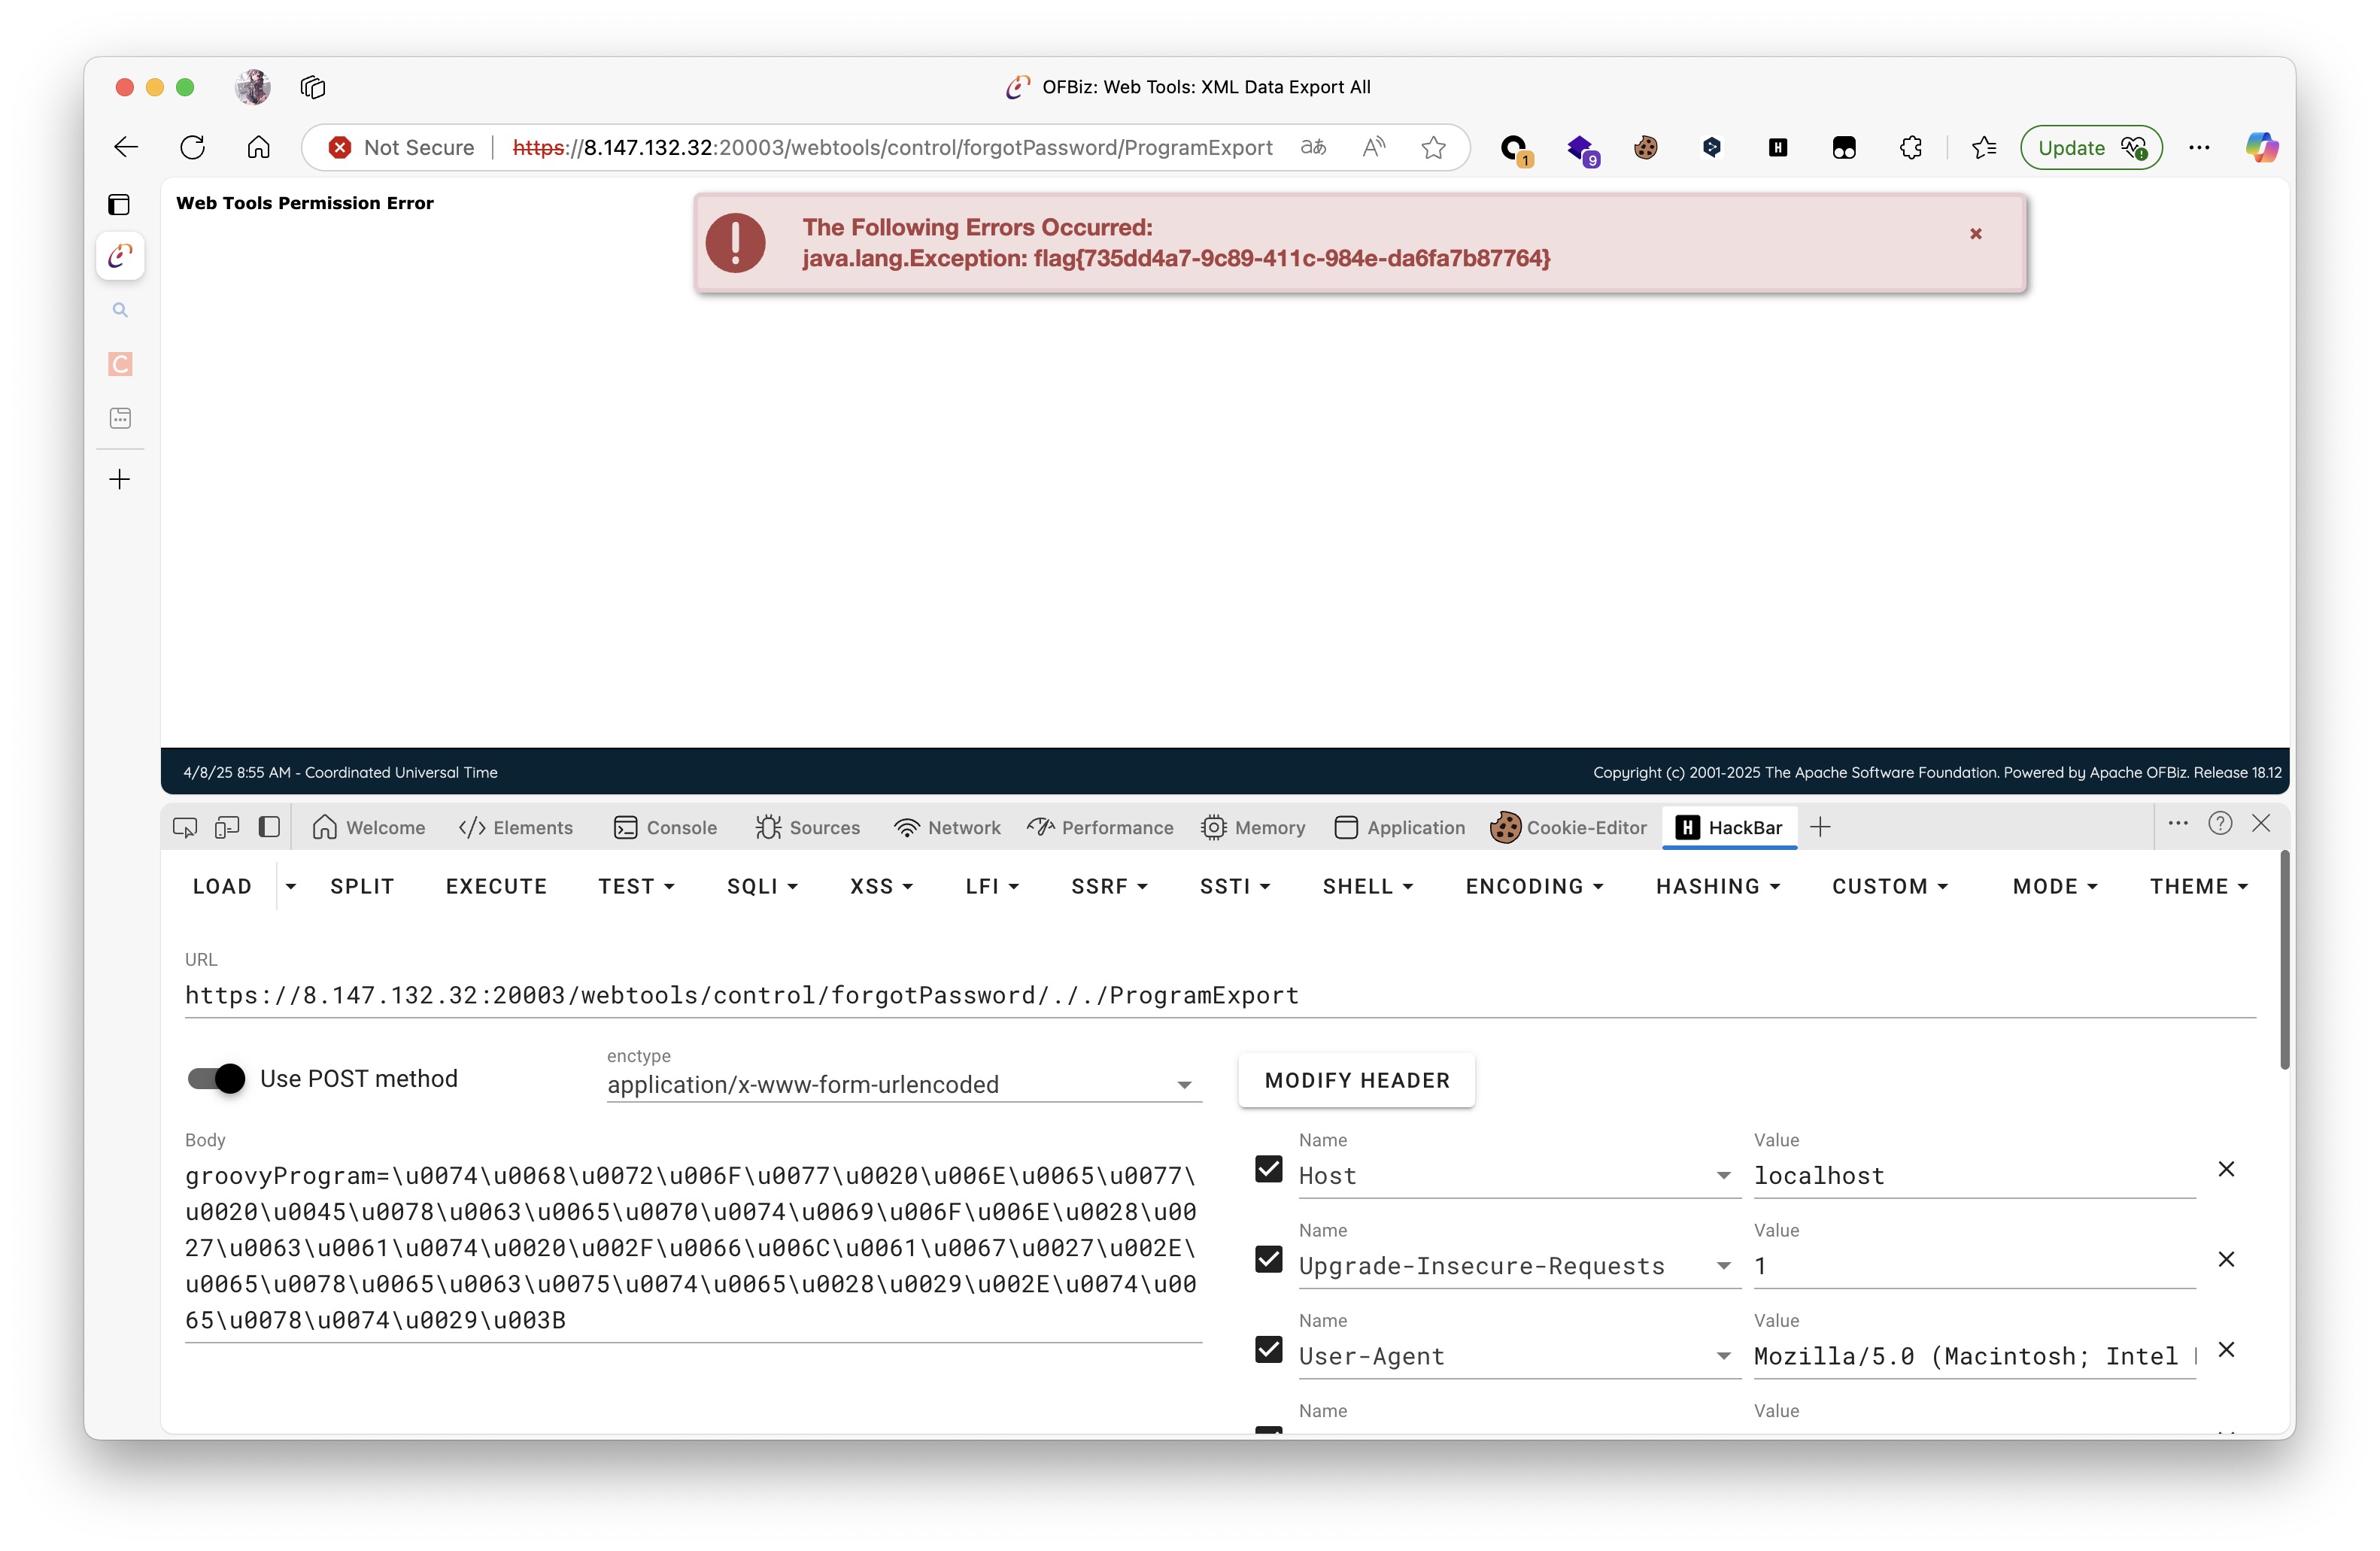The image size is (2380, 1551).
Task: Open the Favorites list
Action: tap(1984, 147)
